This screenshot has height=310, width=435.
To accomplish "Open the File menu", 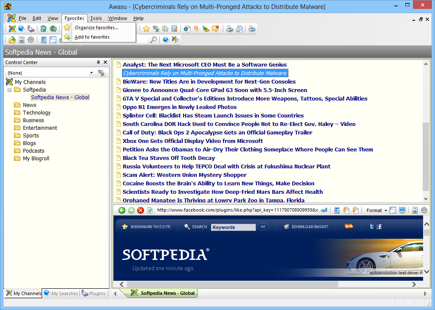I will (x=22, y=18).
